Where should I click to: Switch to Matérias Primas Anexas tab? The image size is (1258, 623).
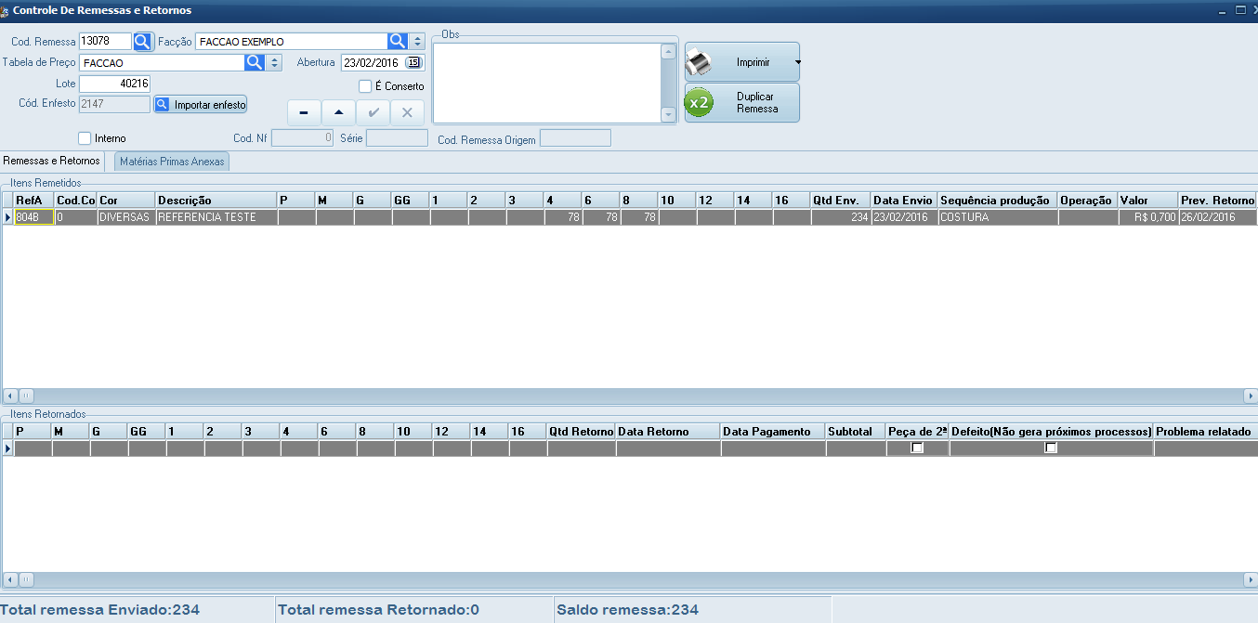tap(172, 162)
